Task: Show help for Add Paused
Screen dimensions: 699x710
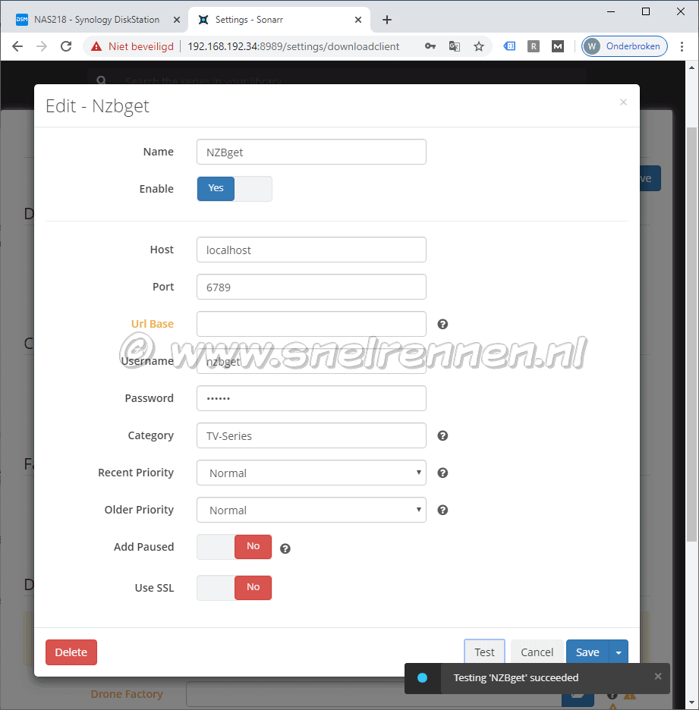Action: point(285,548)
